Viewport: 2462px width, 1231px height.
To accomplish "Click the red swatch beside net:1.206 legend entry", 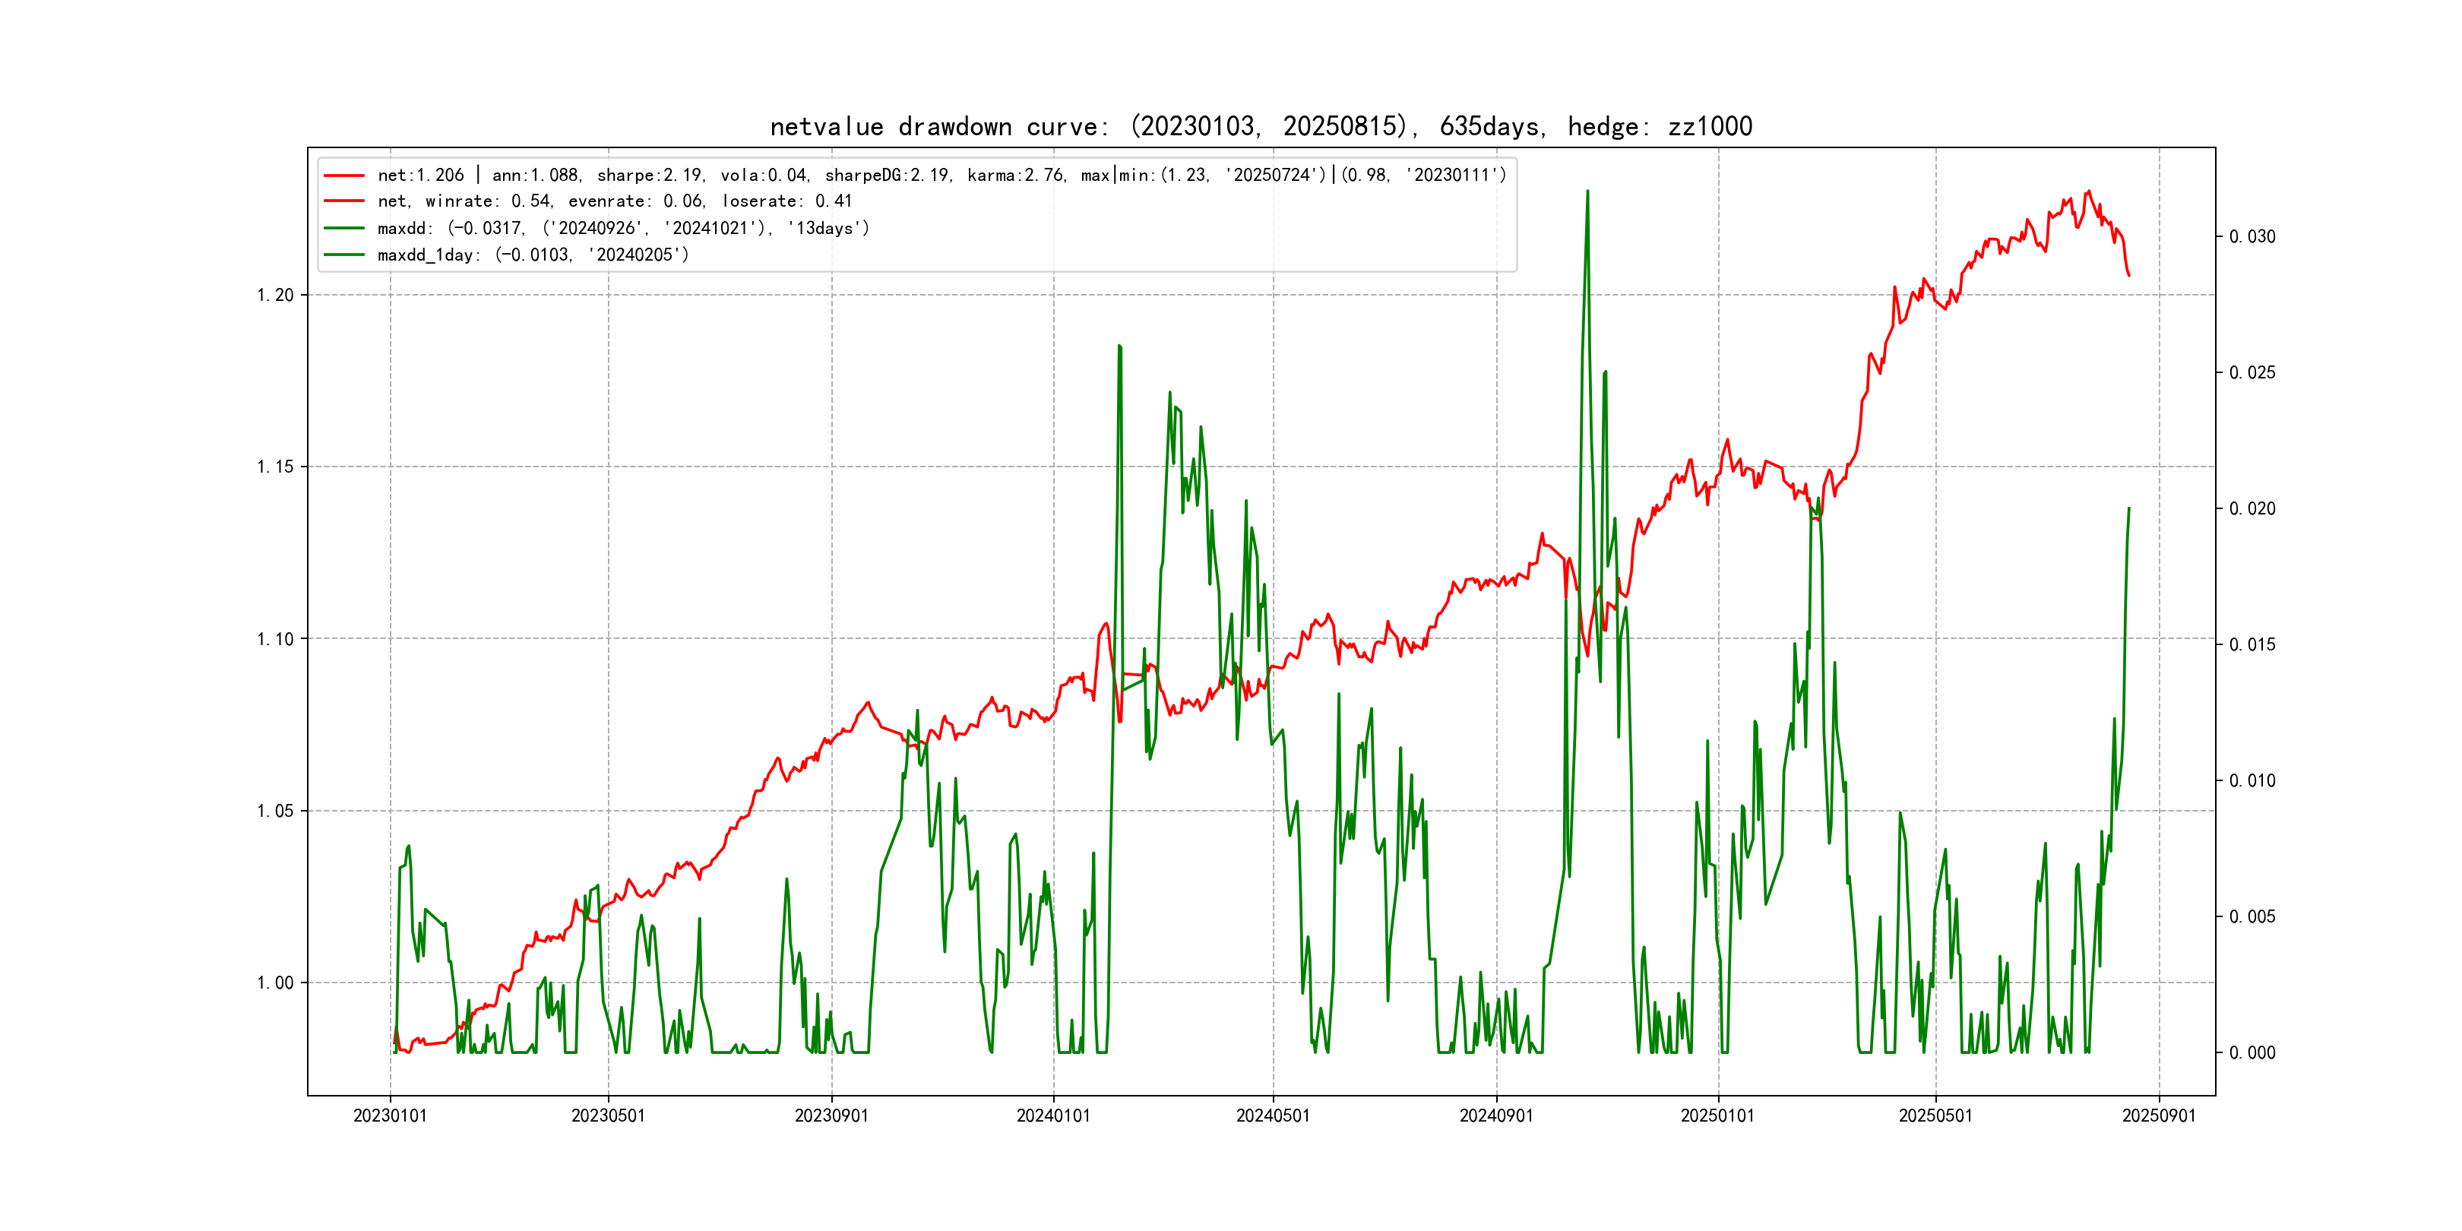I will [344, 176].
